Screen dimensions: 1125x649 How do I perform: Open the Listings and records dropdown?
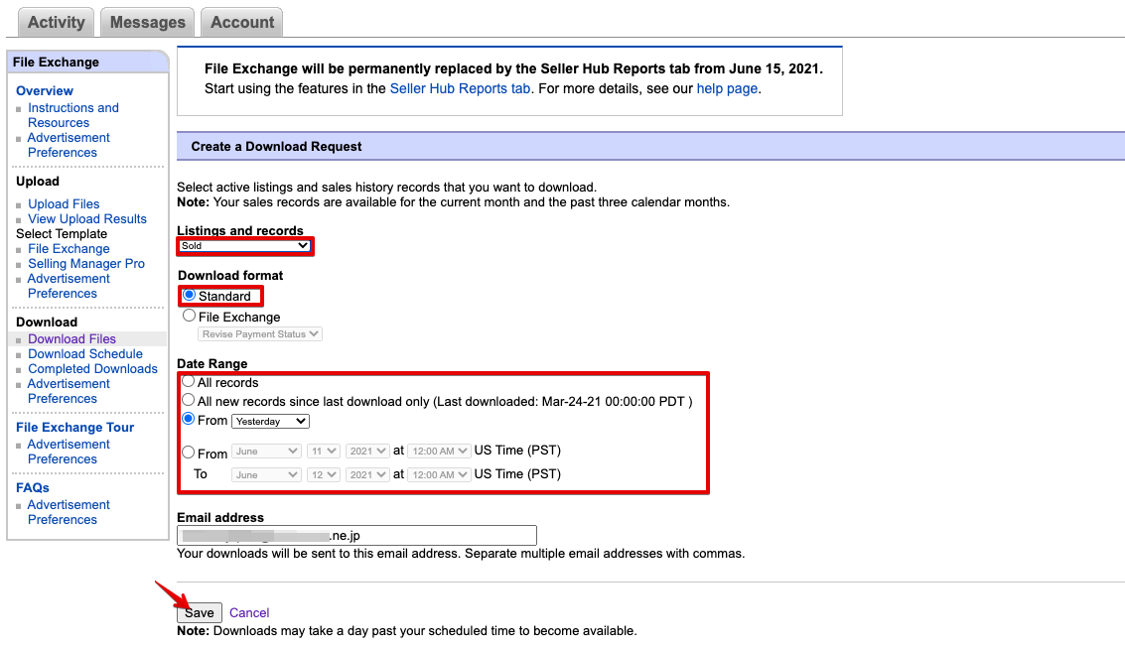[x=244, y=246]
